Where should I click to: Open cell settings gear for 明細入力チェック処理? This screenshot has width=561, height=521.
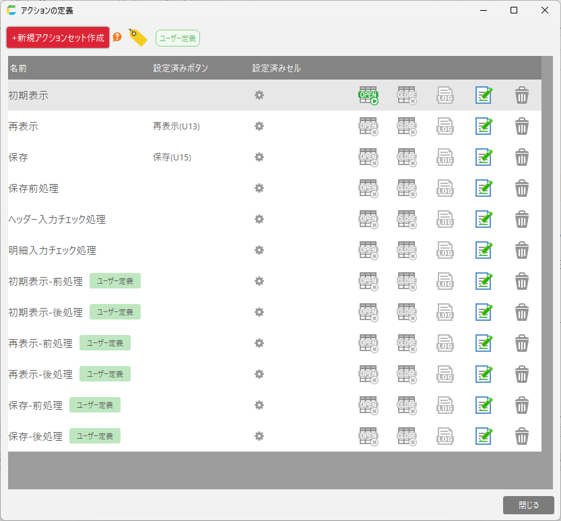[259, 250]
